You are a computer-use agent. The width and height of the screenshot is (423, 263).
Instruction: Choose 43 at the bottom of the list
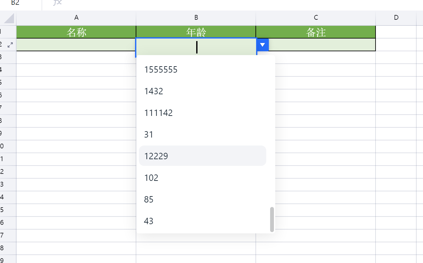click(x=149, y=221)
